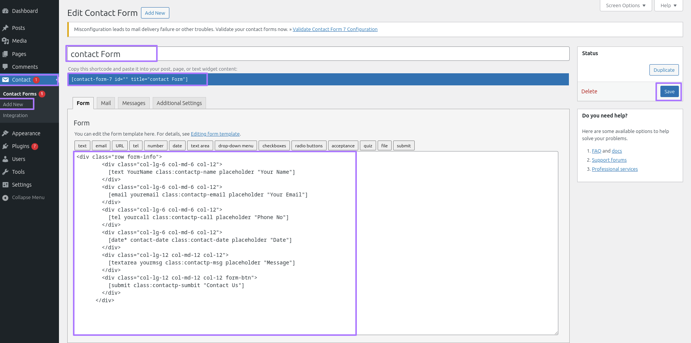Open Add New in the Contact submenu
Screen dimensions: 691x343
tap(13, 105)
